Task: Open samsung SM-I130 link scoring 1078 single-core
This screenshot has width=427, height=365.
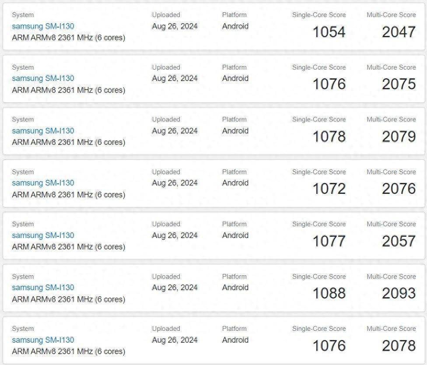Action: 43,131
